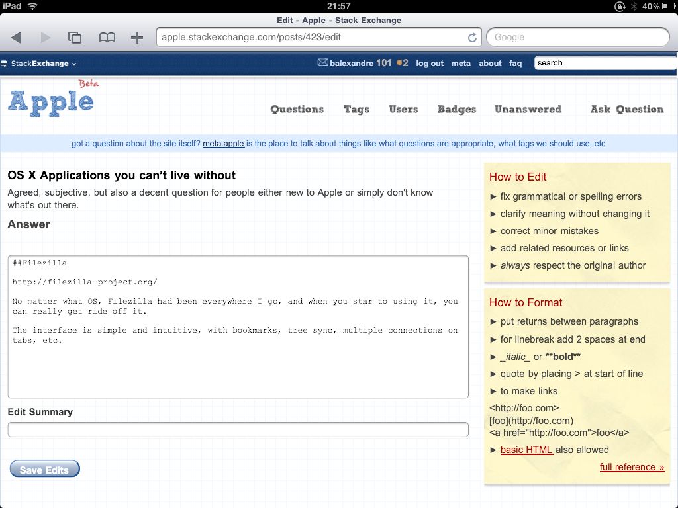Go to the Tags tab
The image size is (678, 508).
pos(356,109)
